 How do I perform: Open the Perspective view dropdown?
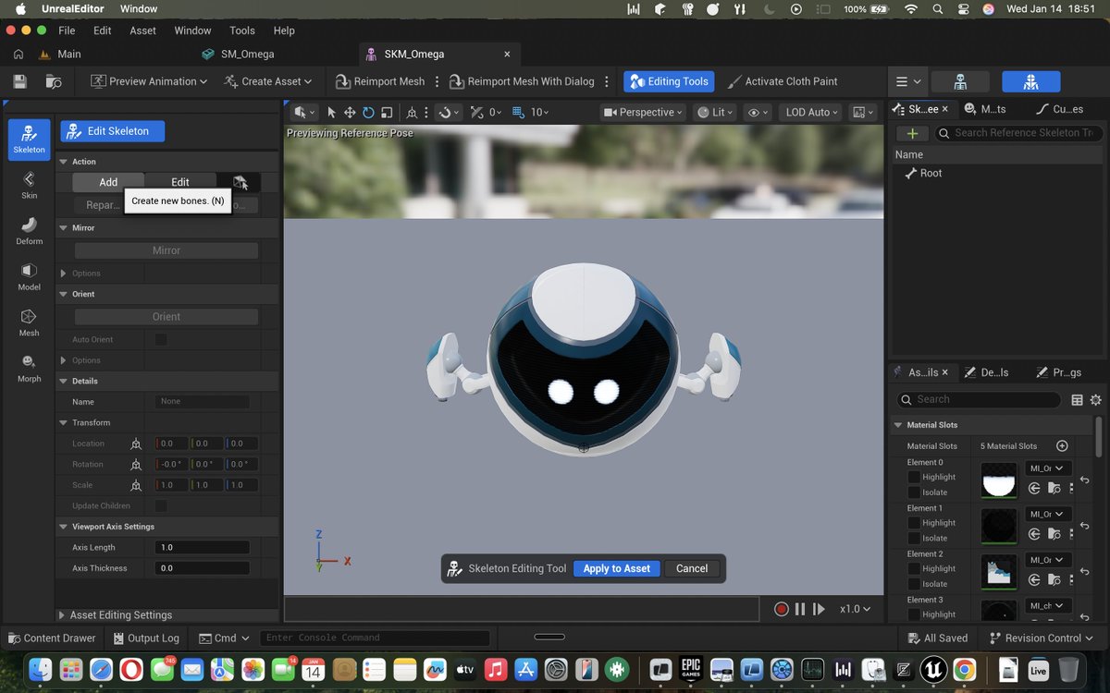643,113
